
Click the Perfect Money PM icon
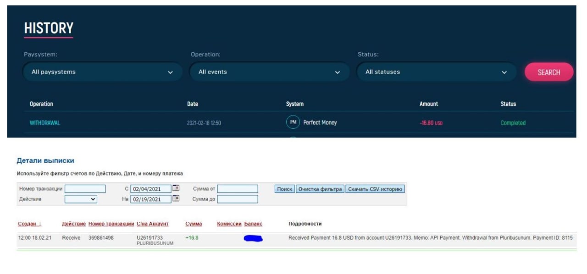tap(293, 122)
